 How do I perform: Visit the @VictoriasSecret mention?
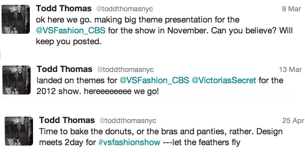point(224,80)
